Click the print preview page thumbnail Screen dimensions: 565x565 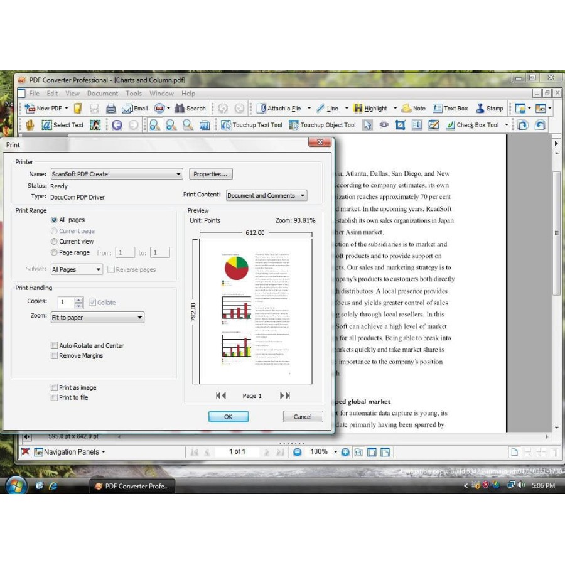(x=256, y=311)
